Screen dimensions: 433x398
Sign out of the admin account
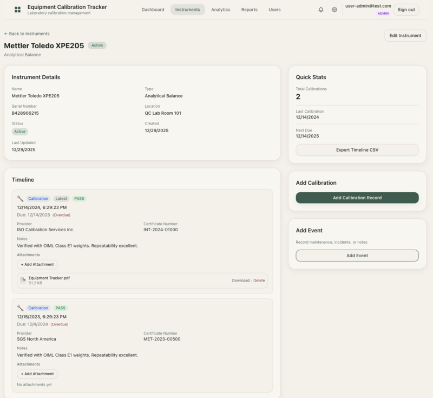coord(406,10)
